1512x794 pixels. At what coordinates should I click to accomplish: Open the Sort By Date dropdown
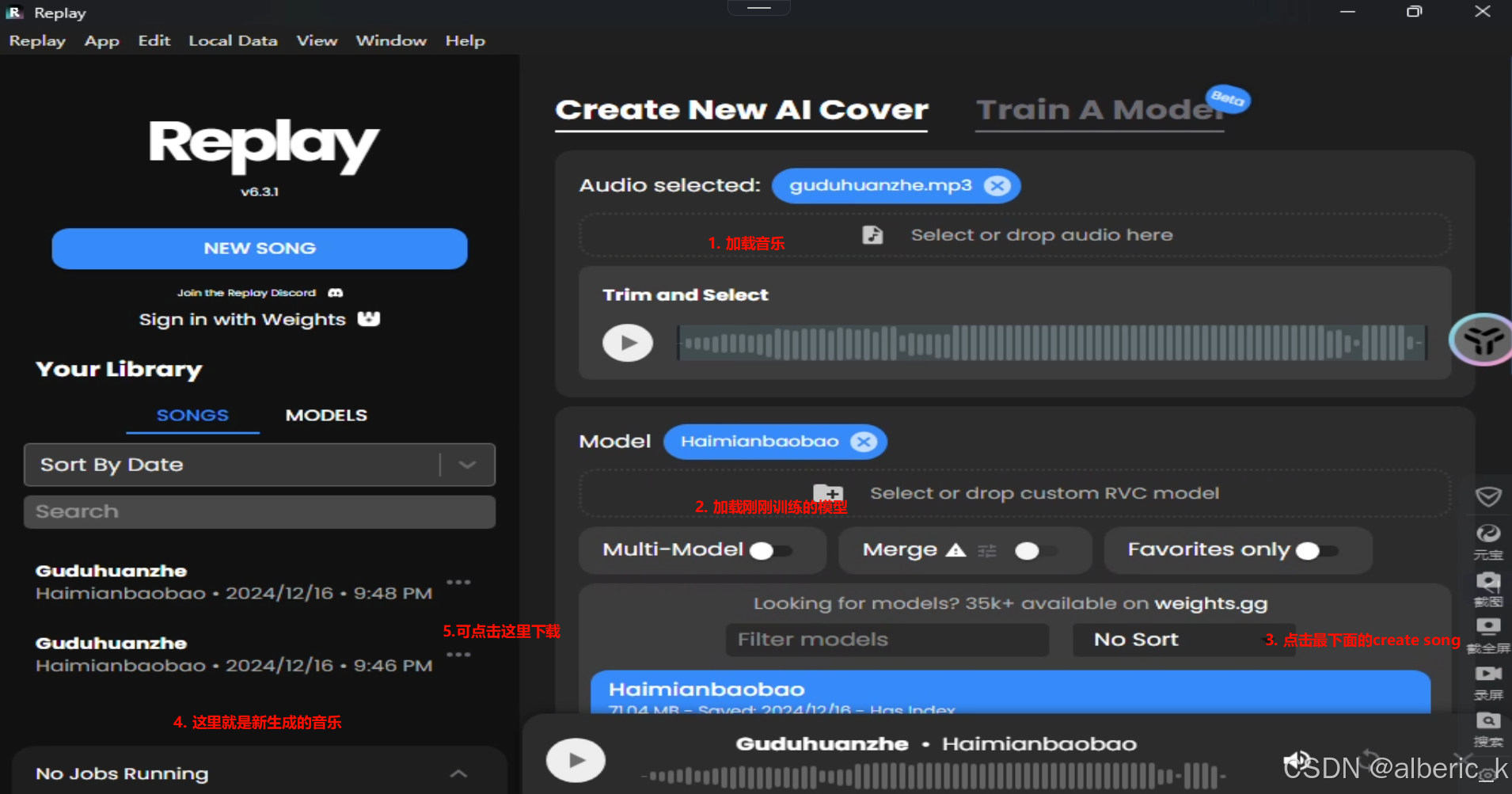click(x=260, y=465)
